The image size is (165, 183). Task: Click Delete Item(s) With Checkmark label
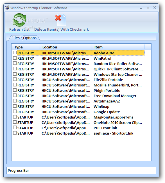coord(62,29)
